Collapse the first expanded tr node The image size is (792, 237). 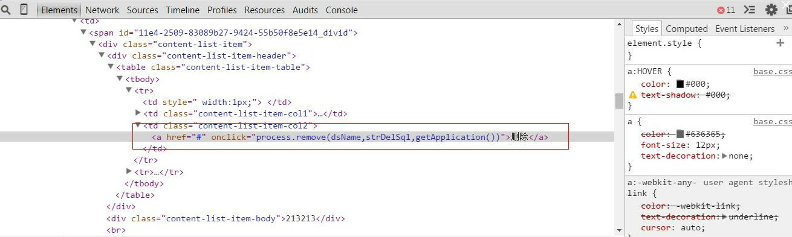(x=129, y=90)
